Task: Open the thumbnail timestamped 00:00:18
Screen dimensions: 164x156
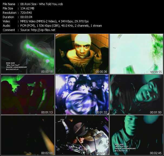Action: pos(28,54)
